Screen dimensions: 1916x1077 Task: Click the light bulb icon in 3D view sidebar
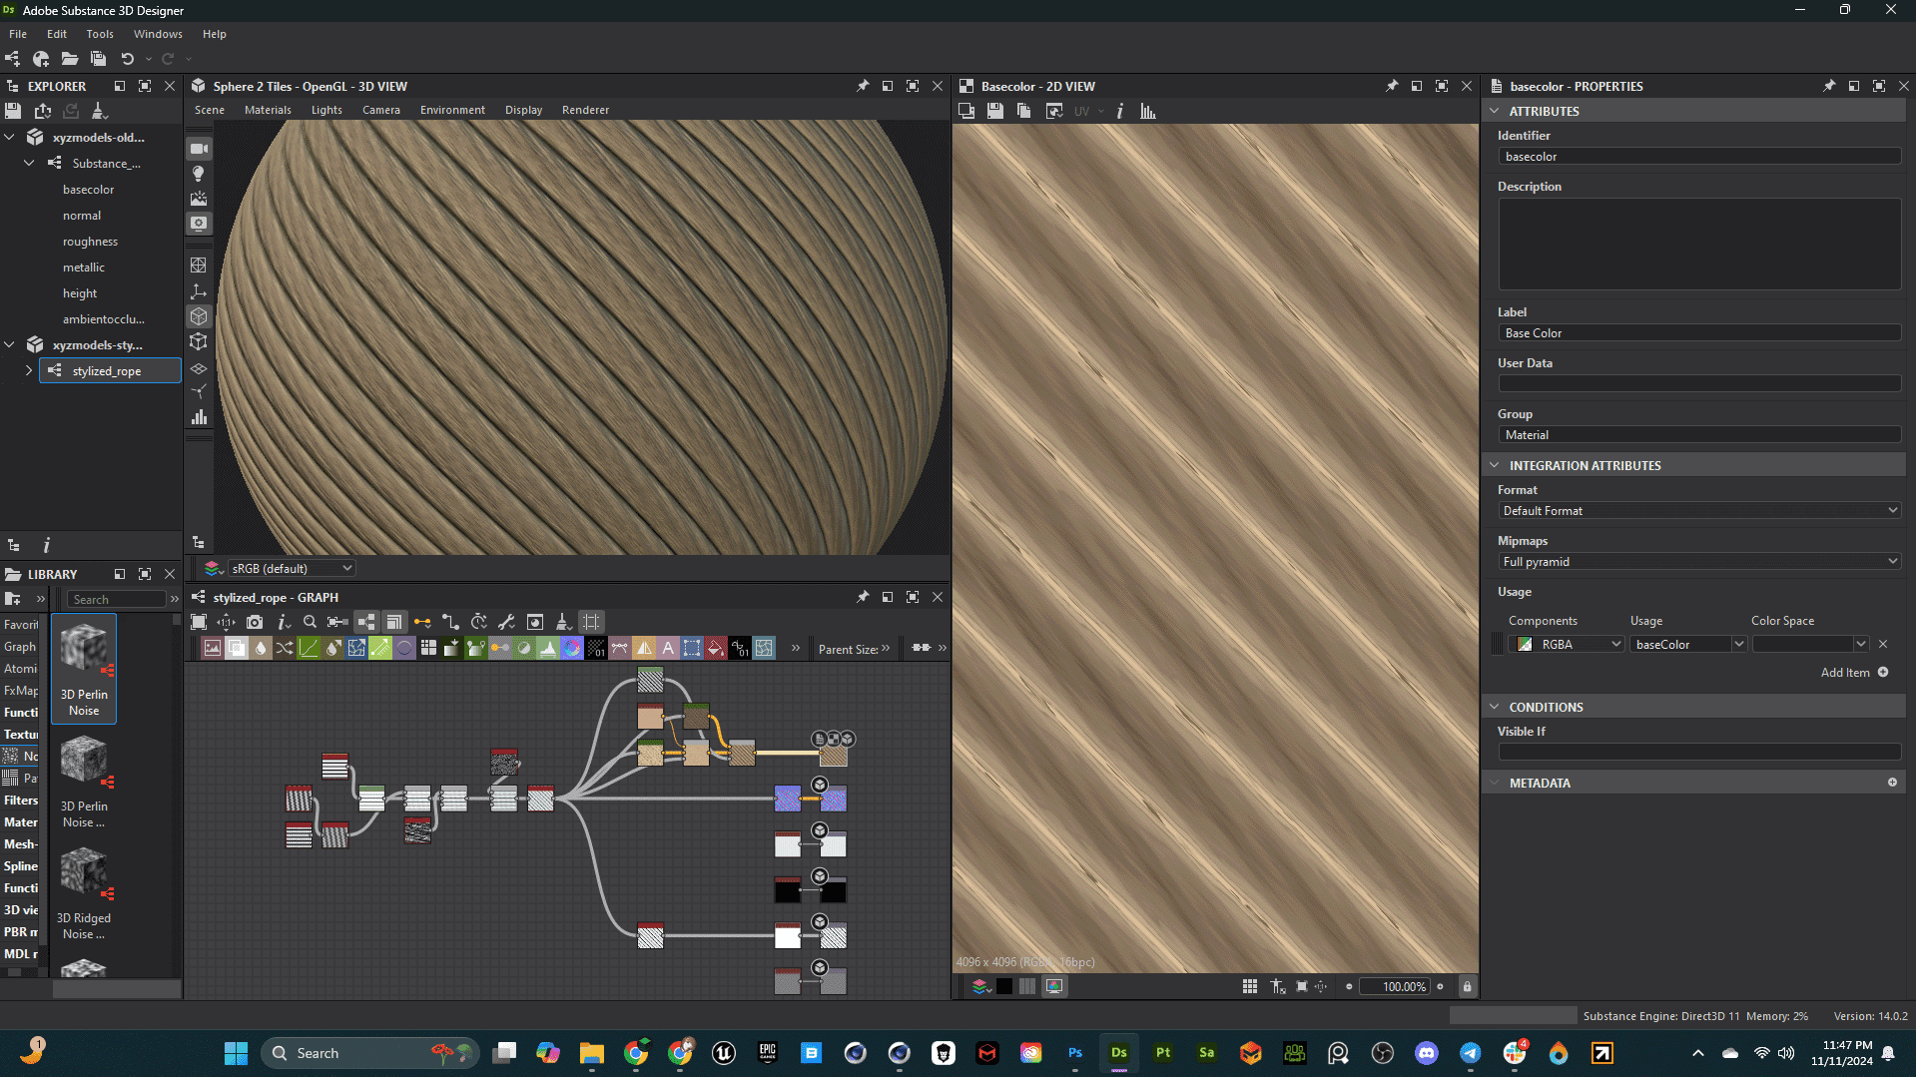click(199, 174)
